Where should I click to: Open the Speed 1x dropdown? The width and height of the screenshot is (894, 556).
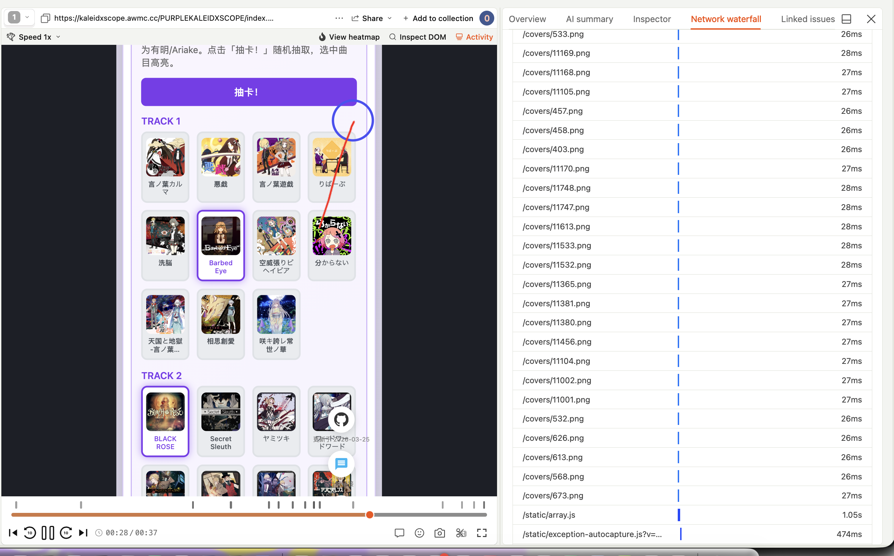34,37
